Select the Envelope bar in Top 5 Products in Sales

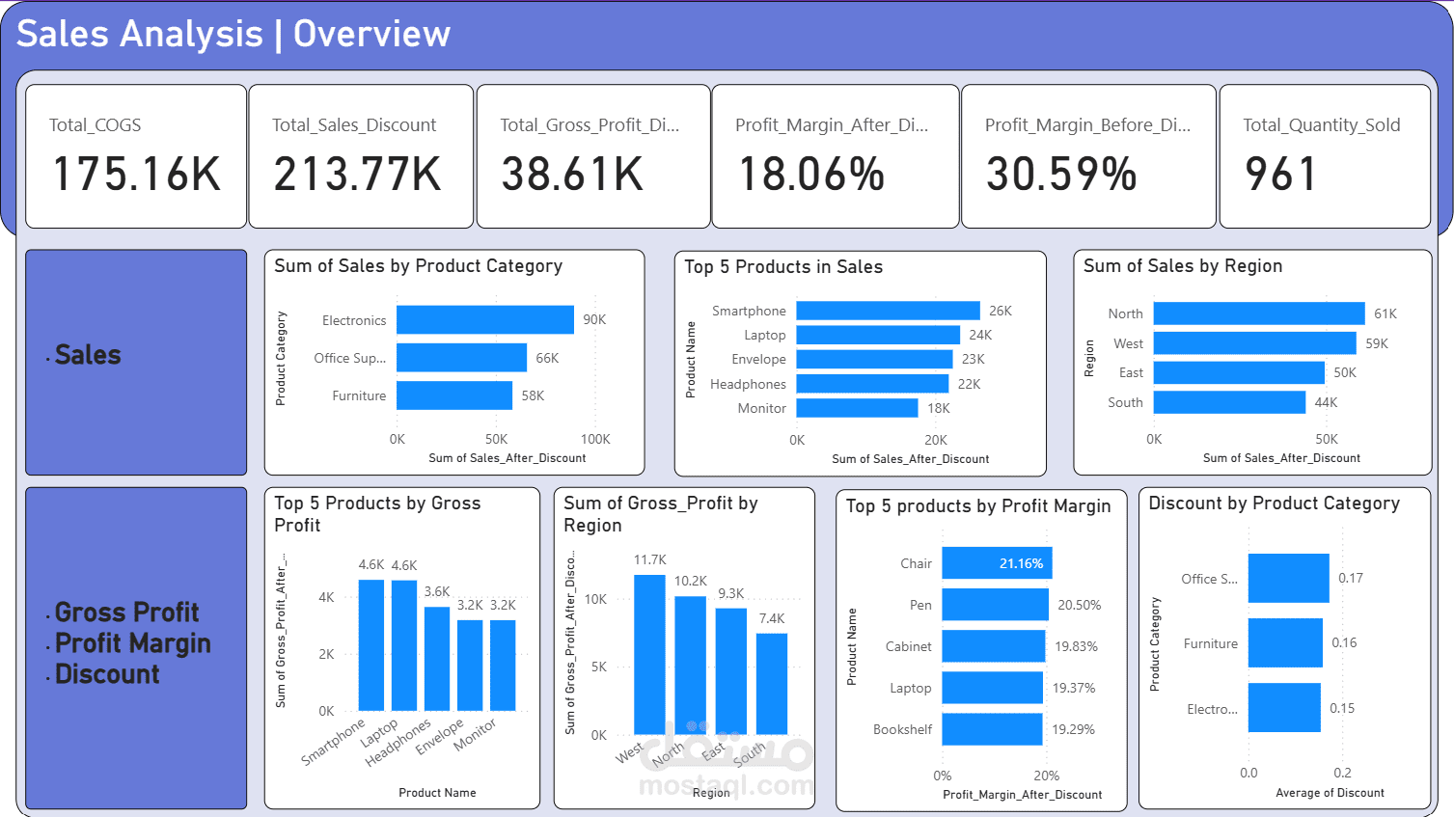(875, 359)
